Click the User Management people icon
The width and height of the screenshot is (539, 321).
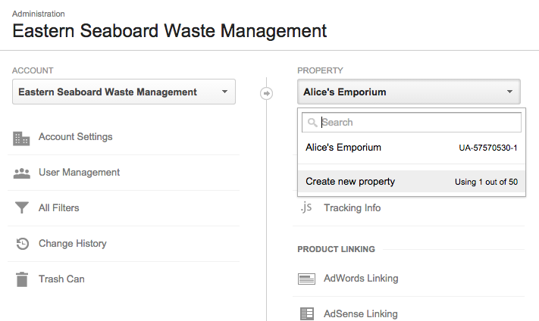22,173
